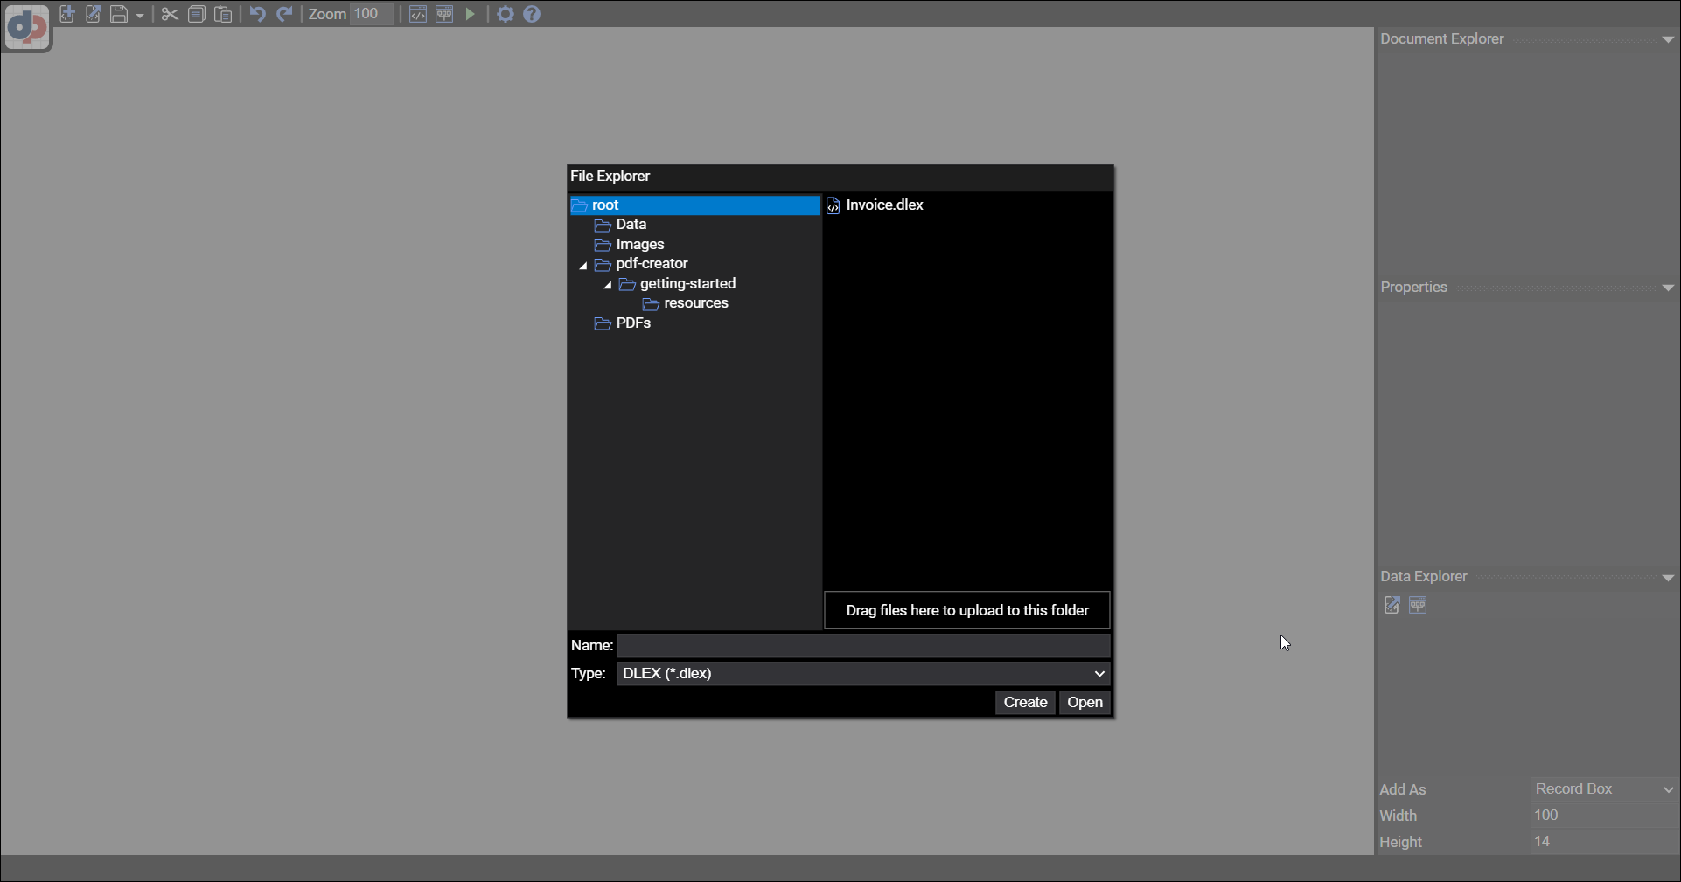Select the Images folder in tree
The width and height of the screenshot is (1681, 882).
[639, 245]
